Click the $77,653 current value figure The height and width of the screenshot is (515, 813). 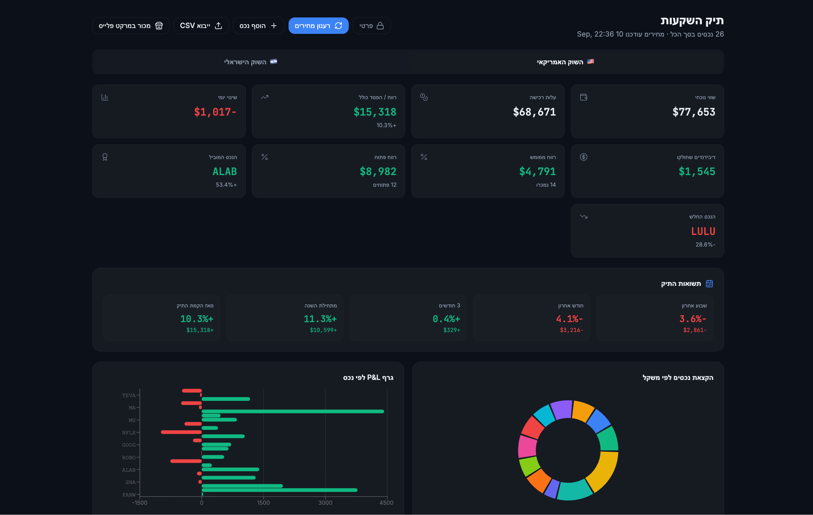[x=694, y=112]
